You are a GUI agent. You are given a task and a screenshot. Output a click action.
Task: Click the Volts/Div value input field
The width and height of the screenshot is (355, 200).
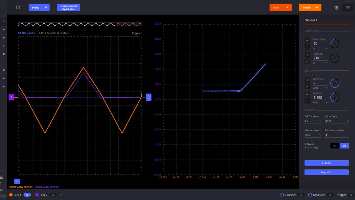[x=319, y=83]
